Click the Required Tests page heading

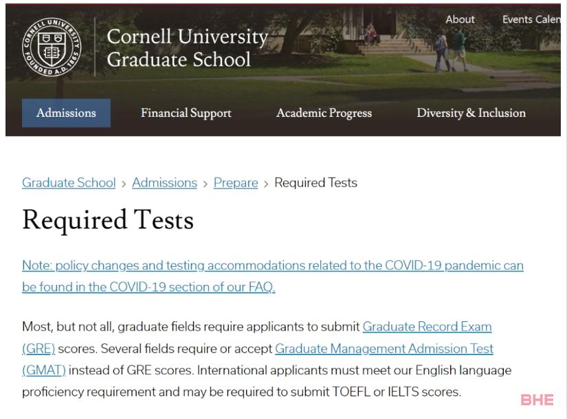[108, 220]
